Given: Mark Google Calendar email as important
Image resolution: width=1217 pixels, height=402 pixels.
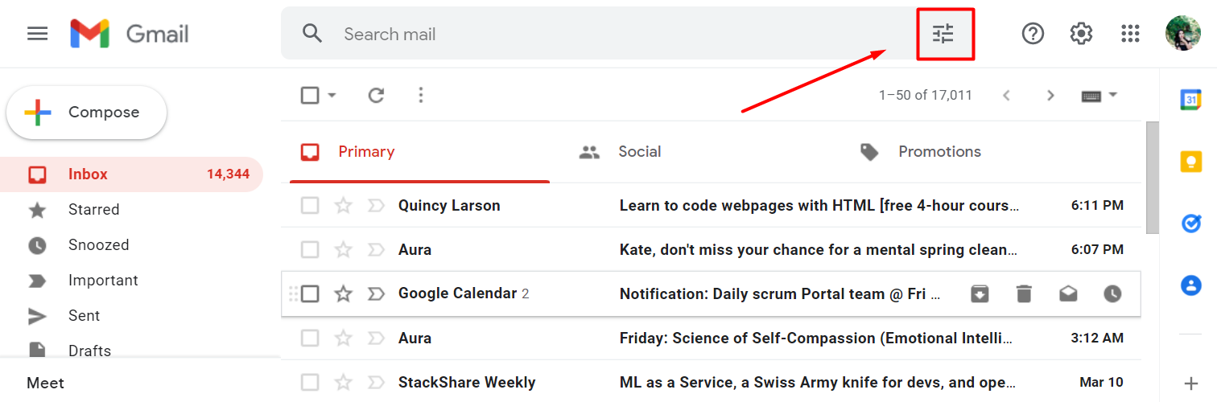Looking at the screenshot, I should click(376, 294).
